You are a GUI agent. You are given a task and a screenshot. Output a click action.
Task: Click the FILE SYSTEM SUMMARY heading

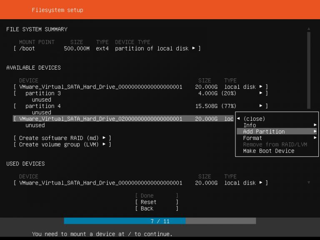click(37, 29)
